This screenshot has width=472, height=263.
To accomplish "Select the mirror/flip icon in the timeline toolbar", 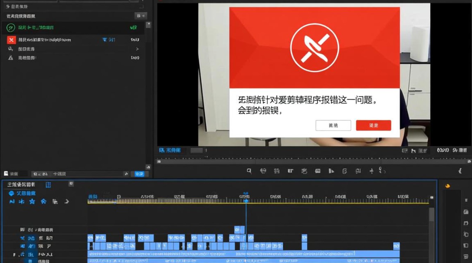I will (x=331, y=171).
